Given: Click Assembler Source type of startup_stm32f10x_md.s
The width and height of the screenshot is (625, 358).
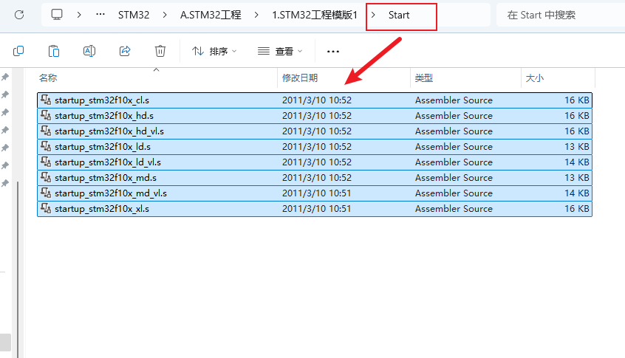Looking at the screenshot, I should click(454, 178).
